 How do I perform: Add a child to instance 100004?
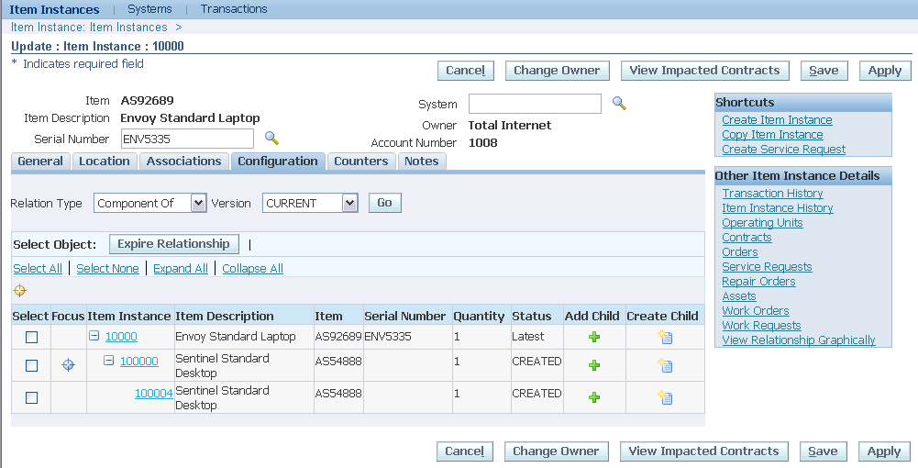tap(594, 397)
